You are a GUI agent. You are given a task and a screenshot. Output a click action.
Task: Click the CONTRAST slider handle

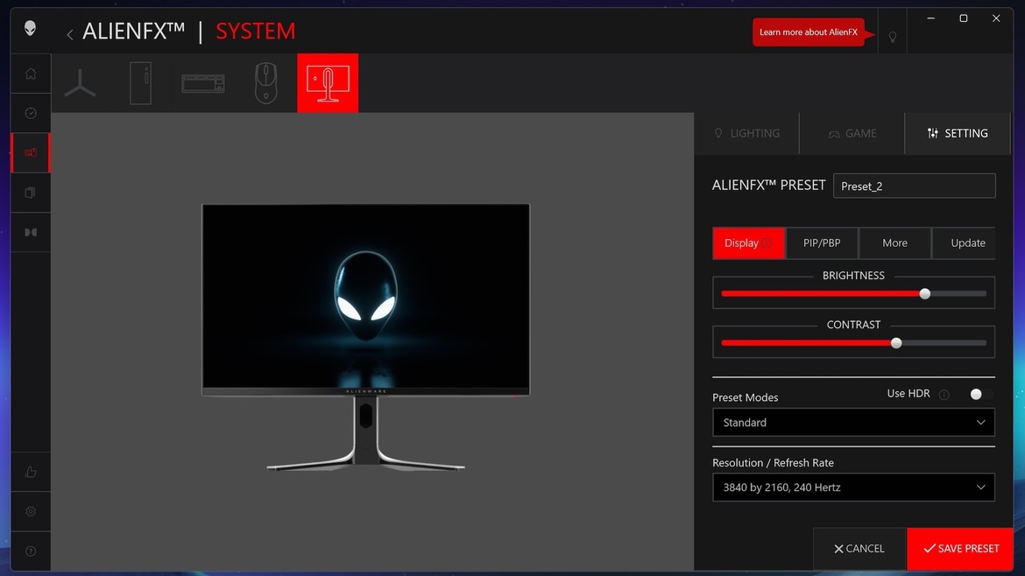(x=896, y=343)
